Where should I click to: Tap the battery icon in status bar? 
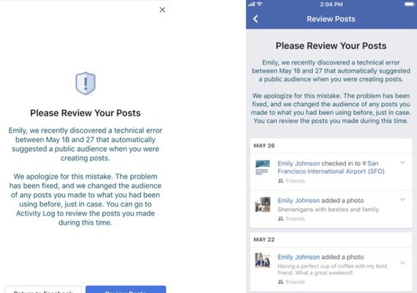pos(409,4)
